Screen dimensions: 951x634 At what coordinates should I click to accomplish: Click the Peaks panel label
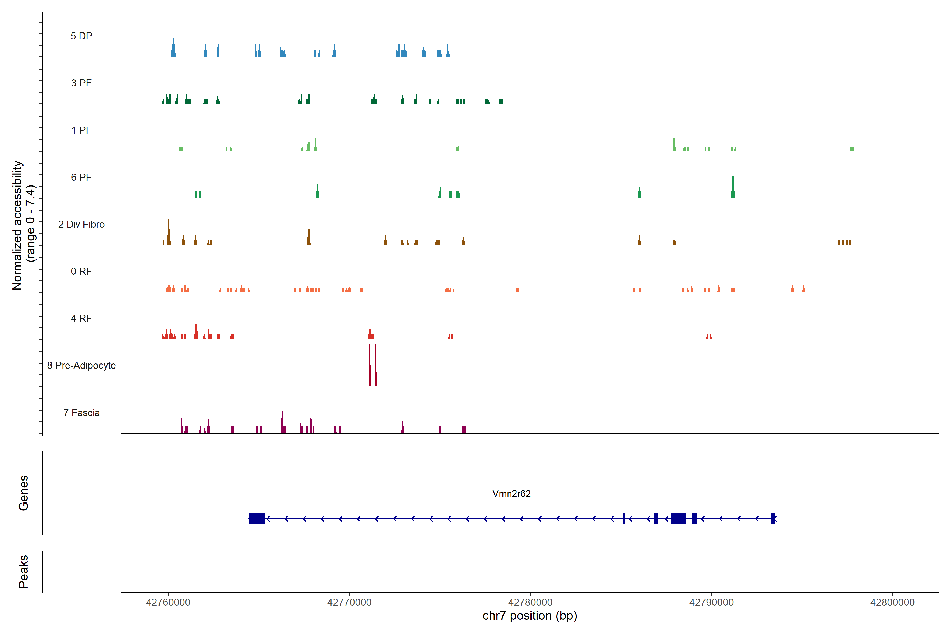tap(24, 571)
